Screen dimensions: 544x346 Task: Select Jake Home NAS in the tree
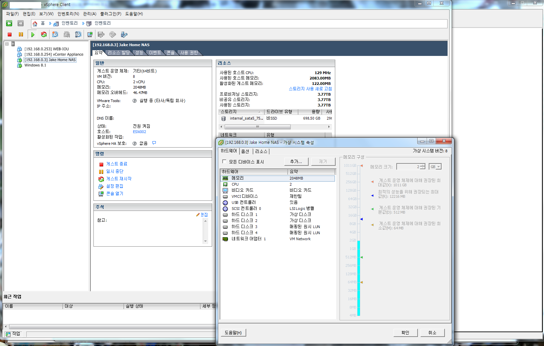[50, 60]
